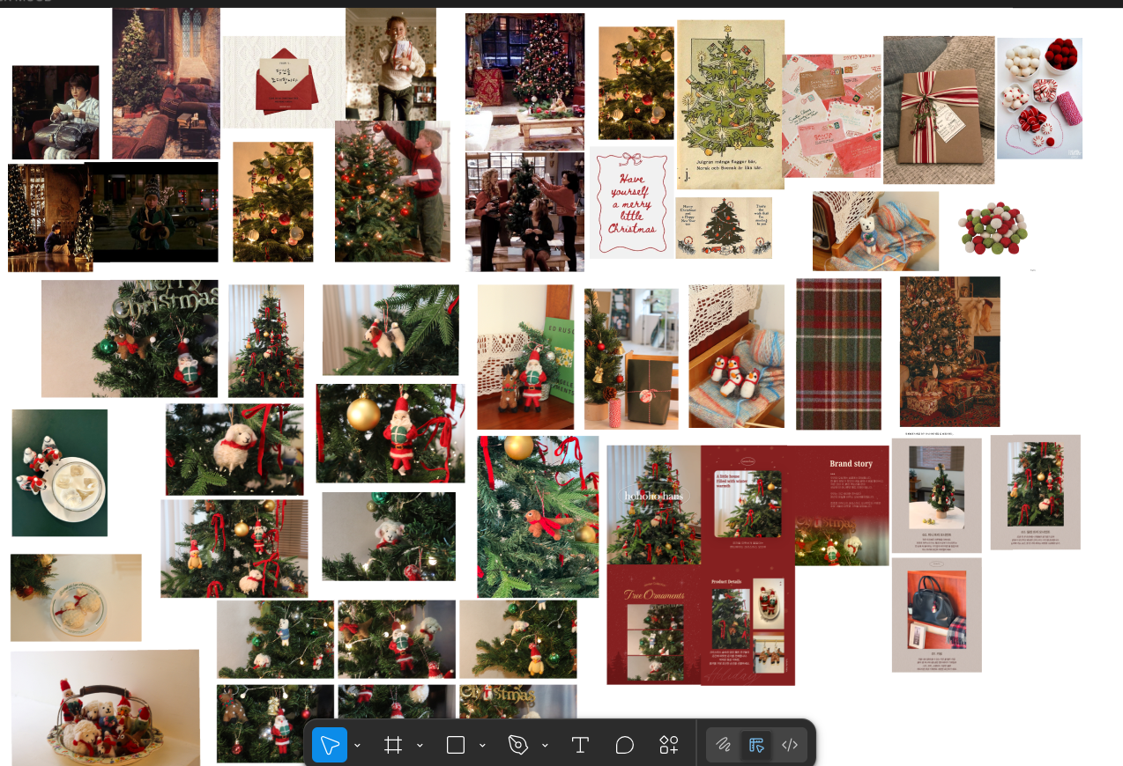Select the pink and red envelopes collage
The height and width of the screenshot is (766, 1123).
831,116
